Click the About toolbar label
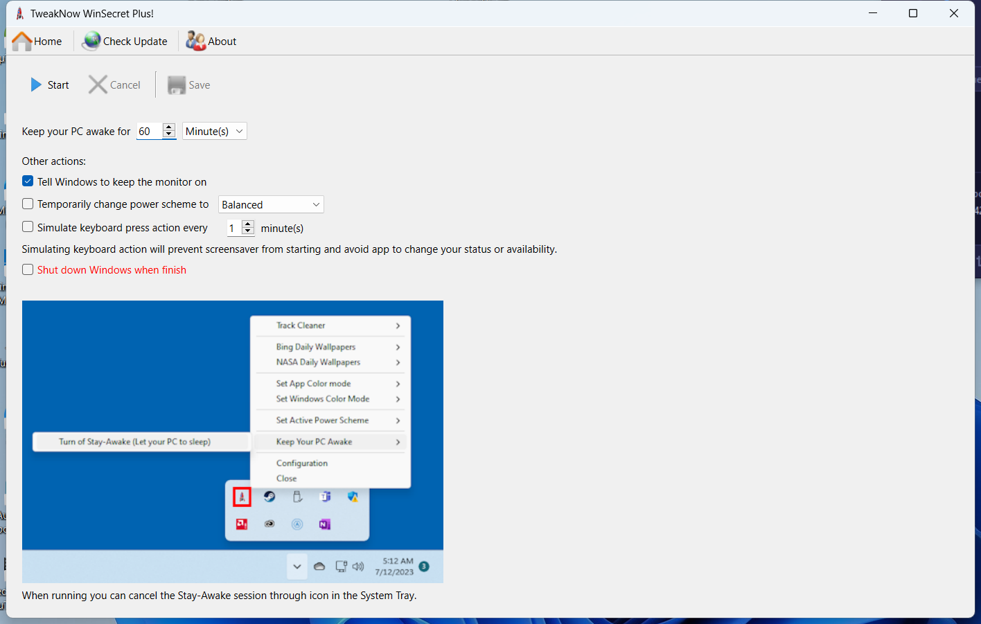 (222, 42)
